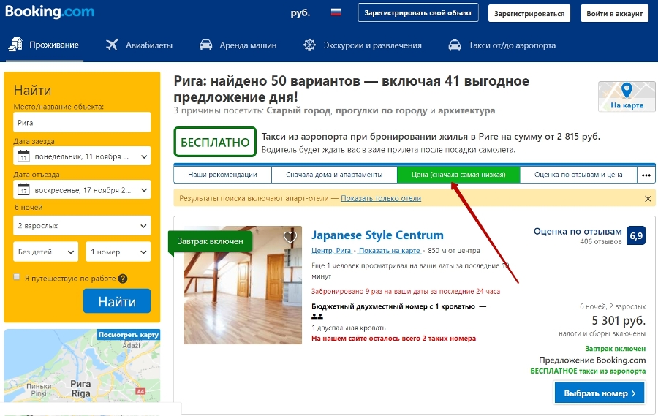This screenshot has width=658, height=416.
Task: Click Войти в аккаунт button
Action: (x=614, y=13)
